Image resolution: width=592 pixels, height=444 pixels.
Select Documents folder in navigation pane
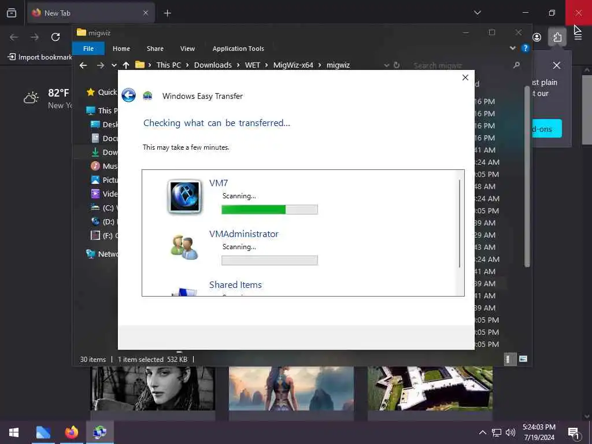(105, 139)
